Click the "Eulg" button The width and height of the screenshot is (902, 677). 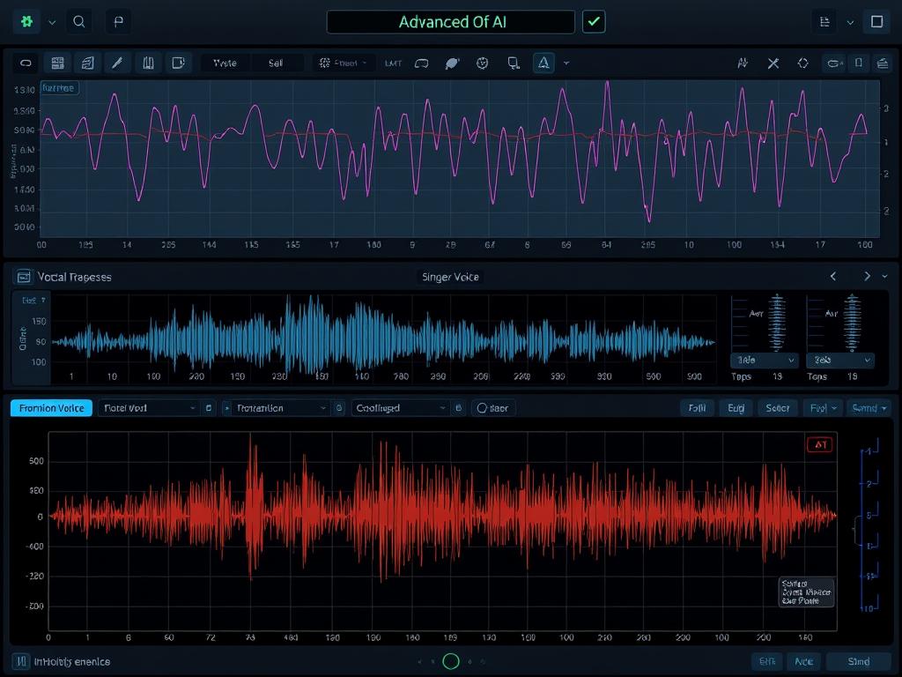click(x=736, y=408)
